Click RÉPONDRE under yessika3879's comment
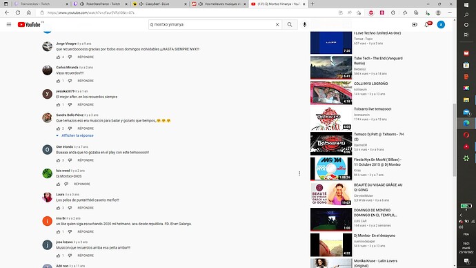 coord(86,104)
